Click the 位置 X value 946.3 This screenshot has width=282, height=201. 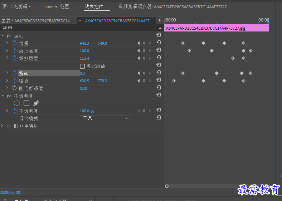pyautogui.click(x=84, y=43)
